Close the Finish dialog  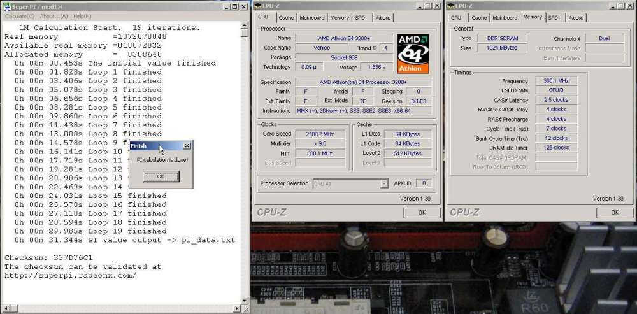click(x=187, y=146)
